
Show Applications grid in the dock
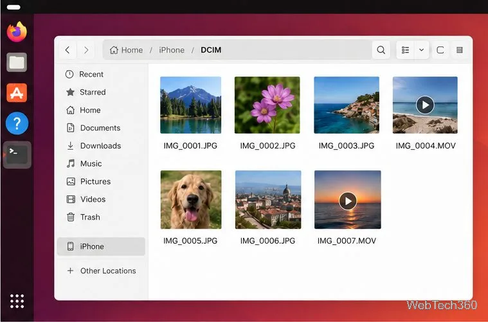click(x=17, y=301)
